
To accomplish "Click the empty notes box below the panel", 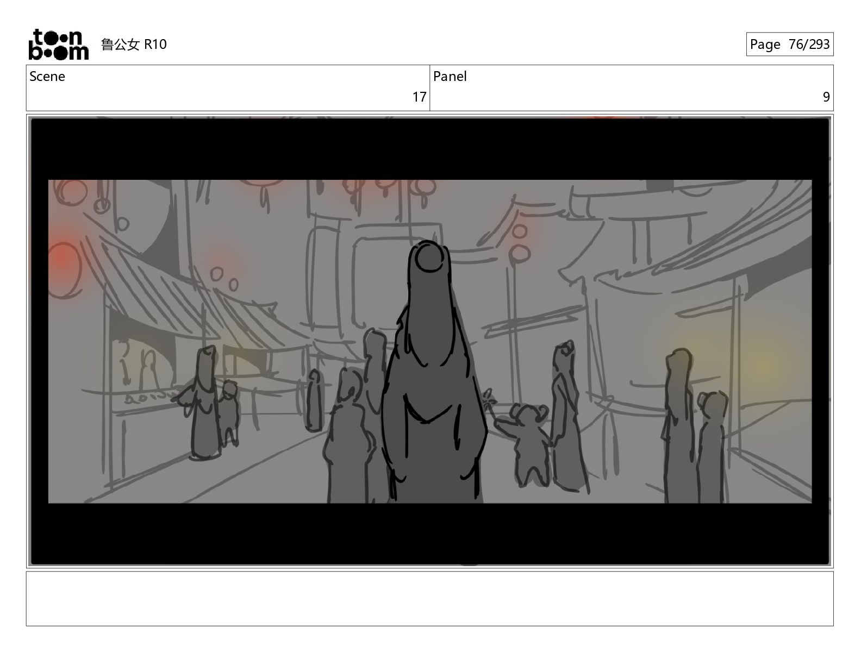I will 430,598.
